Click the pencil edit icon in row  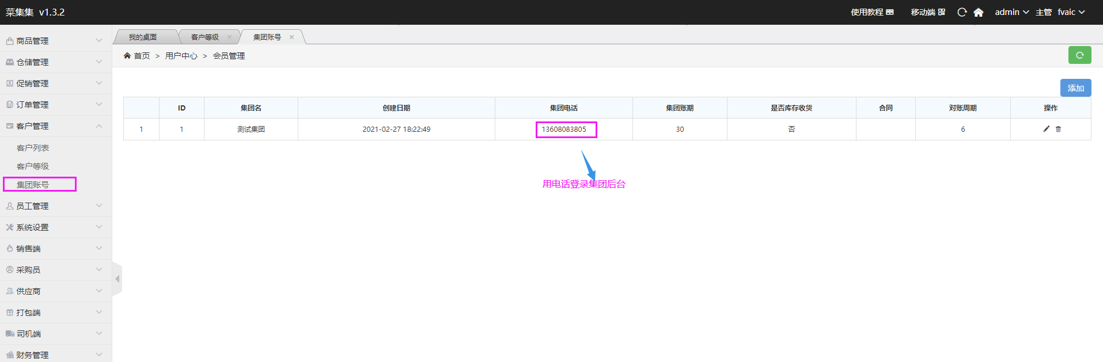pyautogui.click(x=1046, y=129)
